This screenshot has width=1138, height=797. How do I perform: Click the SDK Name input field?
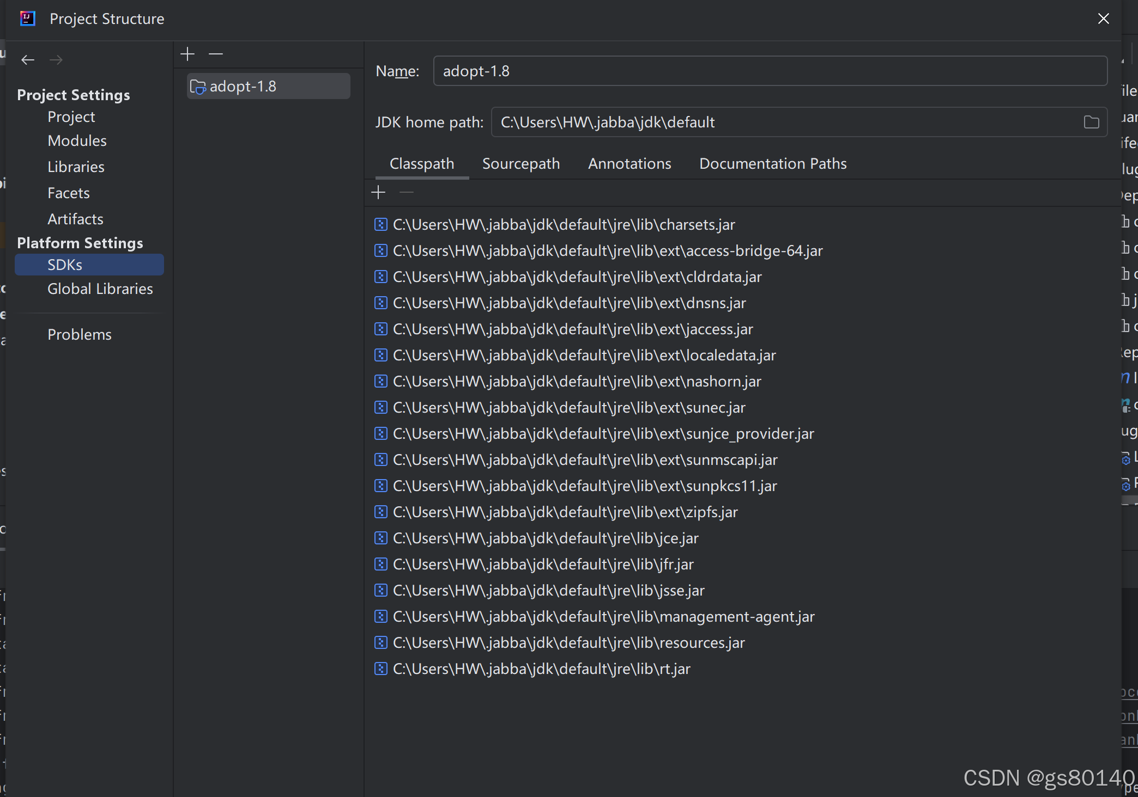tap(770, 71)
